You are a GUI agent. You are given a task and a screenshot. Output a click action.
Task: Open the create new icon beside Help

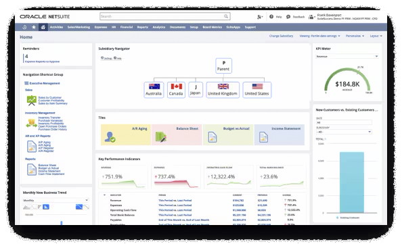[260, 17]
